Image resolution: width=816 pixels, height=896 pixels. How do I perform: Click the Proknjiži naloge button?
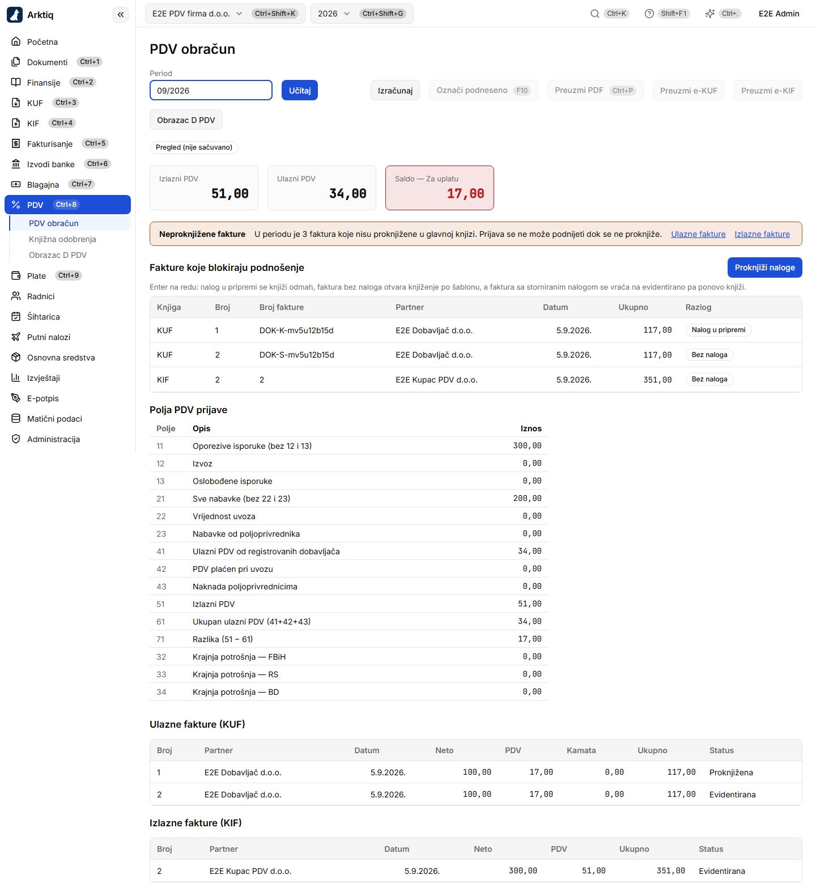point(764,267)
